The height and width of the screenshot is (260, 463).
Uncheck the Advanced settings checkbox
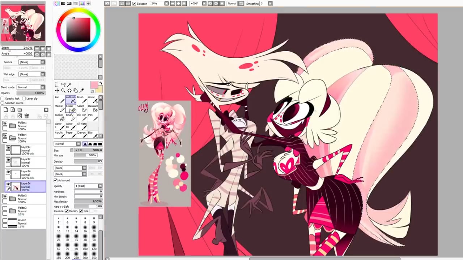coord(56,180)
